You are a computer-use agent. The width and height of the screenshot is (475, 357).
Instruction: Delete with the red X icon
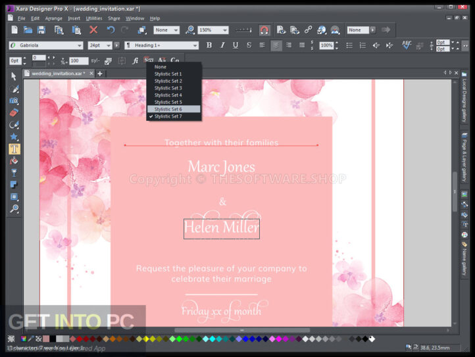(x=93, y=30)
